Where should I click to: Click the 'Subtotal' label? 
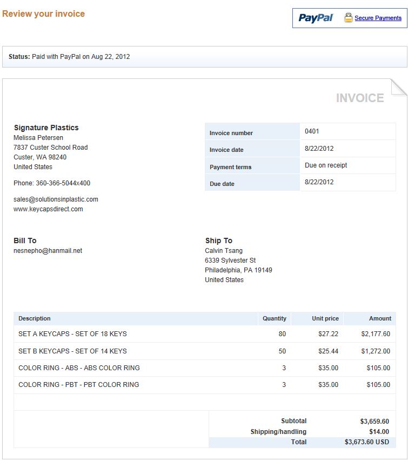tap(293, 421)
